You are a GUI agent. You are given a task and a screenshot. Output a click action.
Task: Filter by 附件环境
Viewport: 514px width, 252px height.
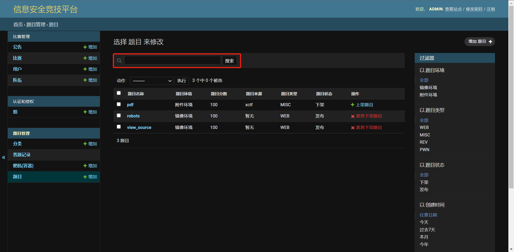tap(428, 95)
